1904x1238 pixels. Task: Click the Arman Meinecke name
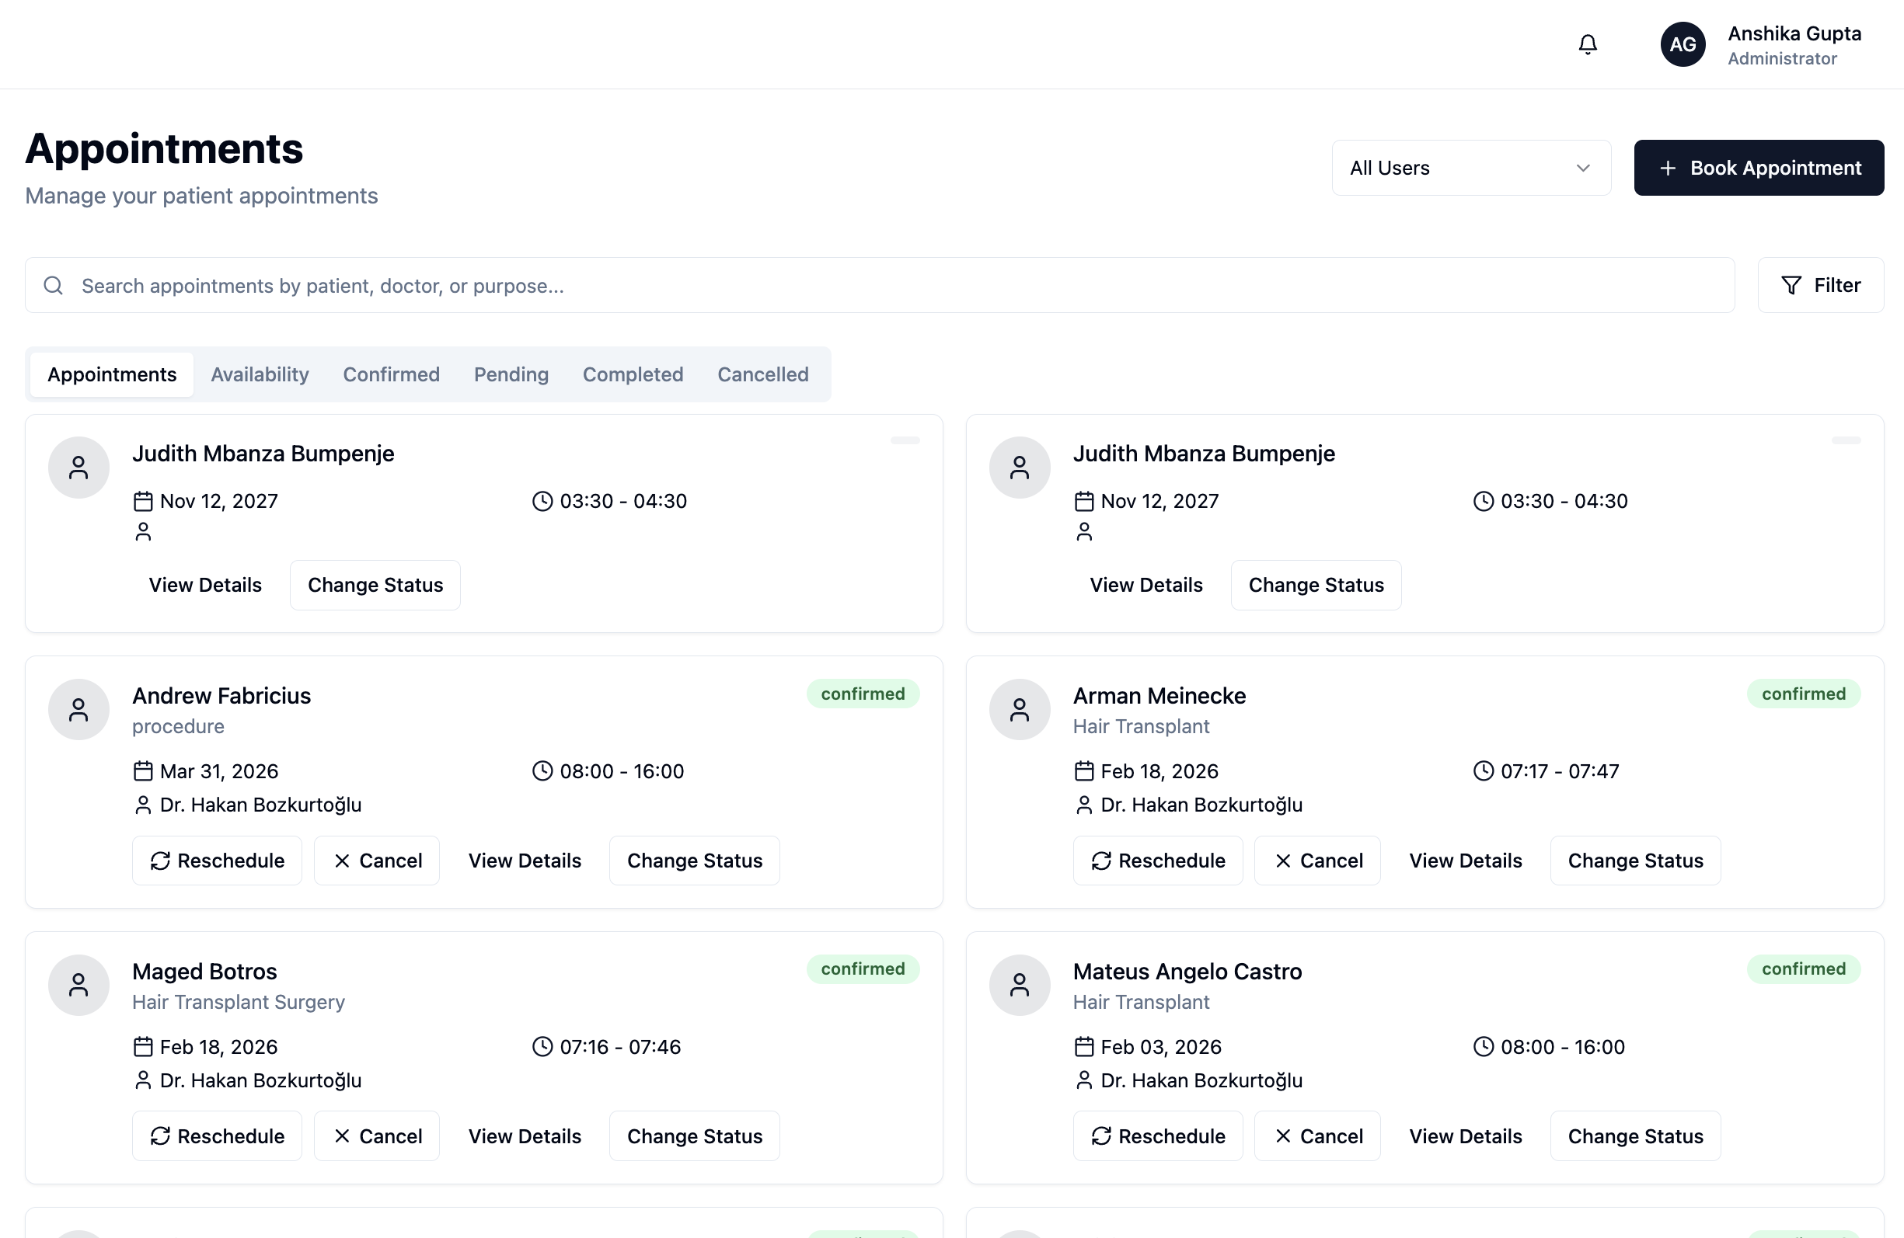1159,696
